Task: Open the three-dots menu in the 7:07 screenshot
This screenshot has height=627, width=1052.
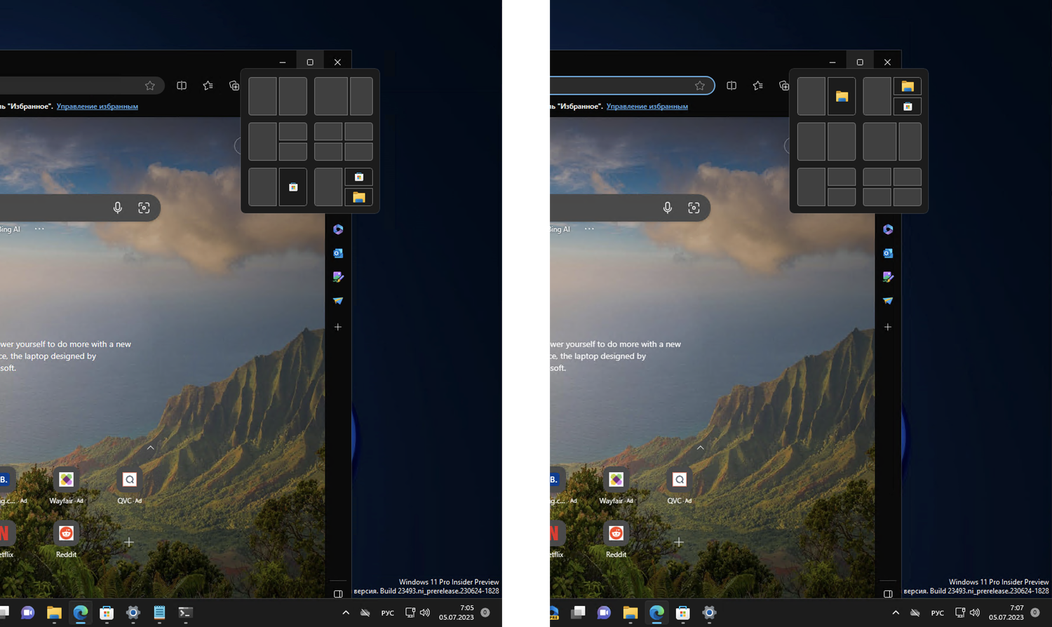Action: click(x=589, y=229)
